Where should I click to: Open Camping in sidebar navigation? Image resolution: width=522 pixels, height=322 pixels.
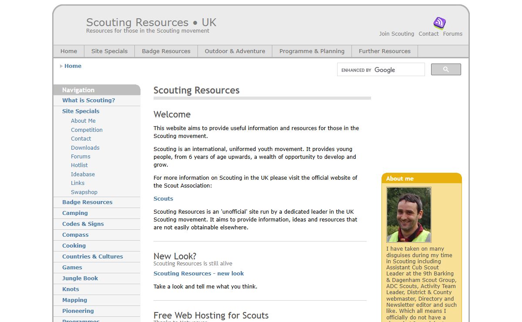75,213
